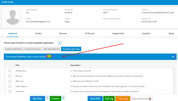Click the email johndoe838929@gmail.com

(x=38, y=22)
